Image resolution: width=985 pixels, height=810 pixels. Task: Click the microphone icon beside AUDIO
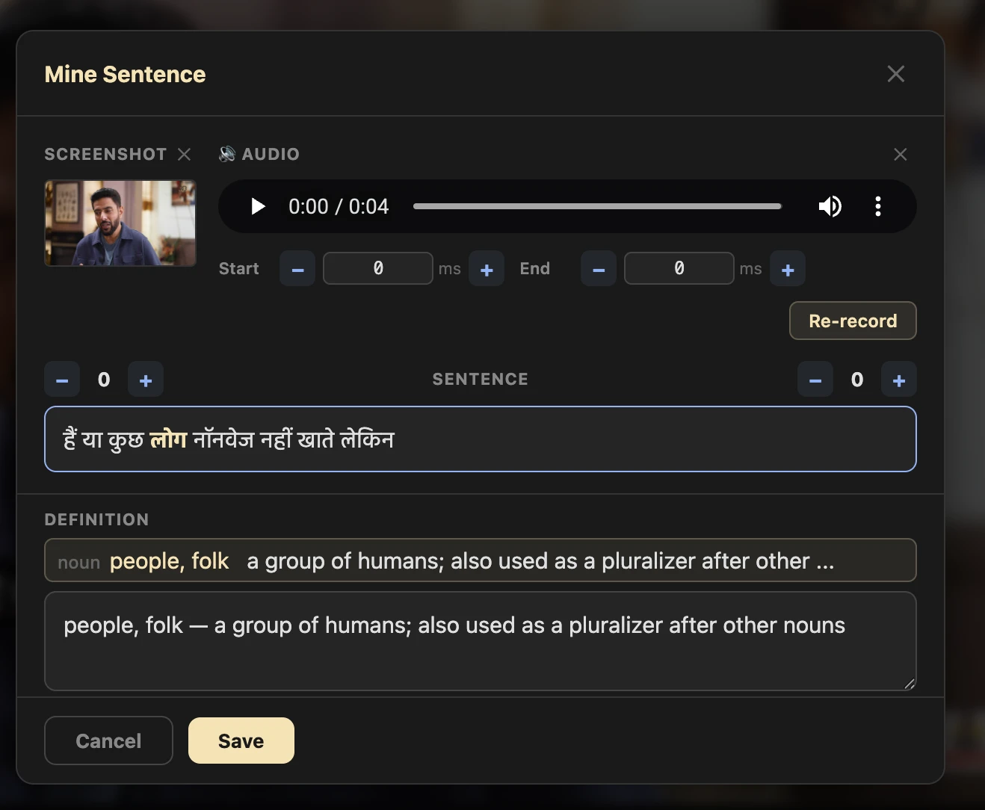226,154
